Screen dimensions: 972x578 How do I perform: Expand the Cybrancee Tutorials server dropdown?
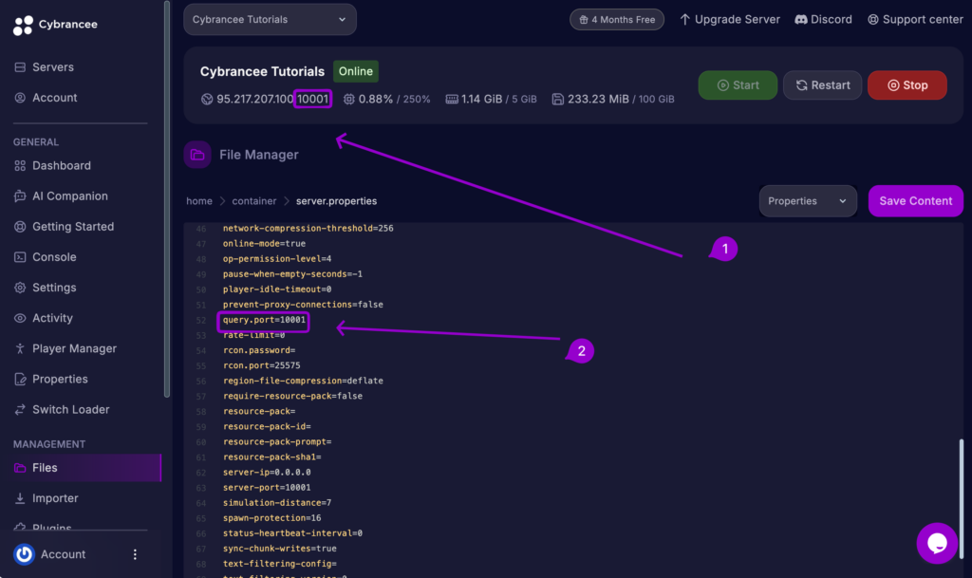click(270, 19)
